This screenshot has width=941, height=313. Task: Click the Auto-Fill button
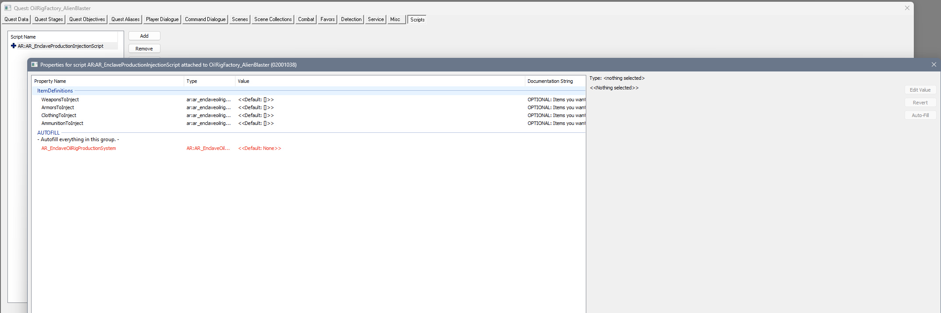920,115
